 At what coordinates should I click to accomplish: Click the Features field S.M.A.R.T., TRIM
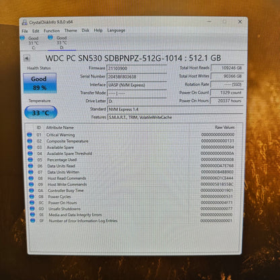[175, 117]
